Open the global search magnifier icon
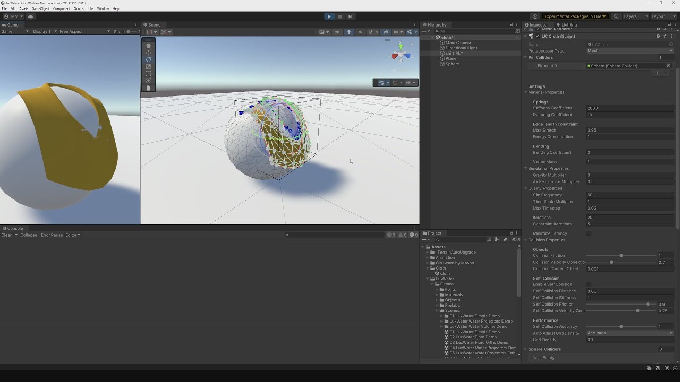This screenshot has height=382, width=680. coord(616,16)
